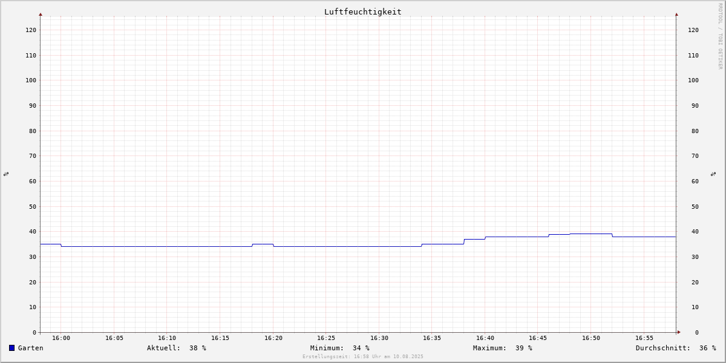
Task: Click the '0' label on the left y-axis
Action: point(34,332)
